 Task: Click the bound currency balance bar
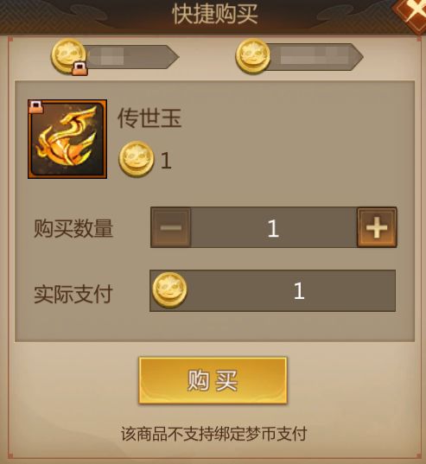(131, 57)
